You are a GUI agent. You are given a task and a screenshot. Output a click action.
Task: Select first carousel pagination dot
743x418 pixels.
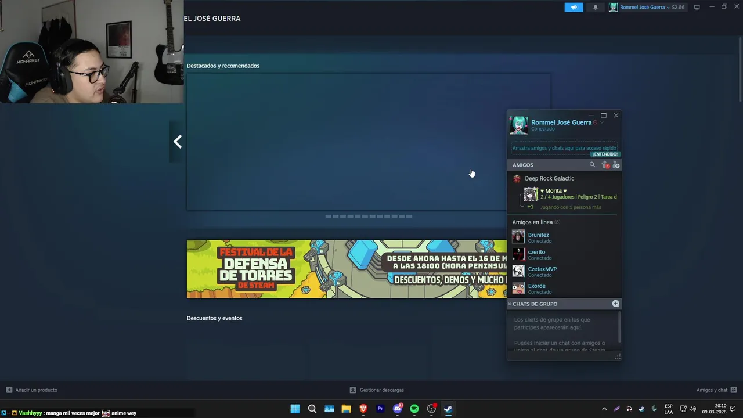coord(328,217)
